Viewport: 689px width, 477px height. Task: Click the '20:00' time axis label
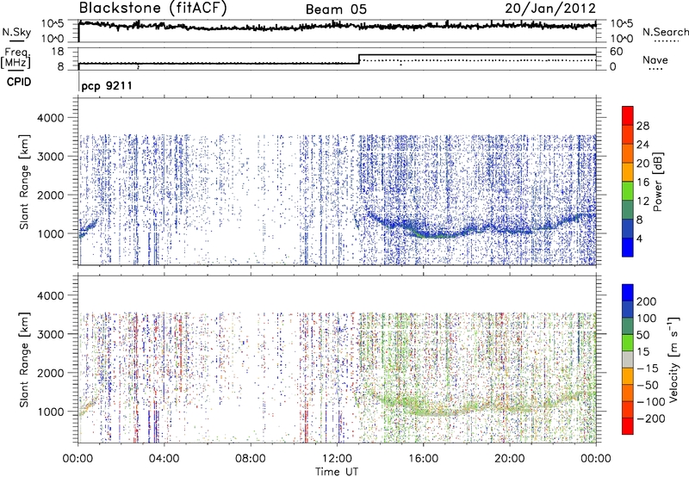point(509,459)
